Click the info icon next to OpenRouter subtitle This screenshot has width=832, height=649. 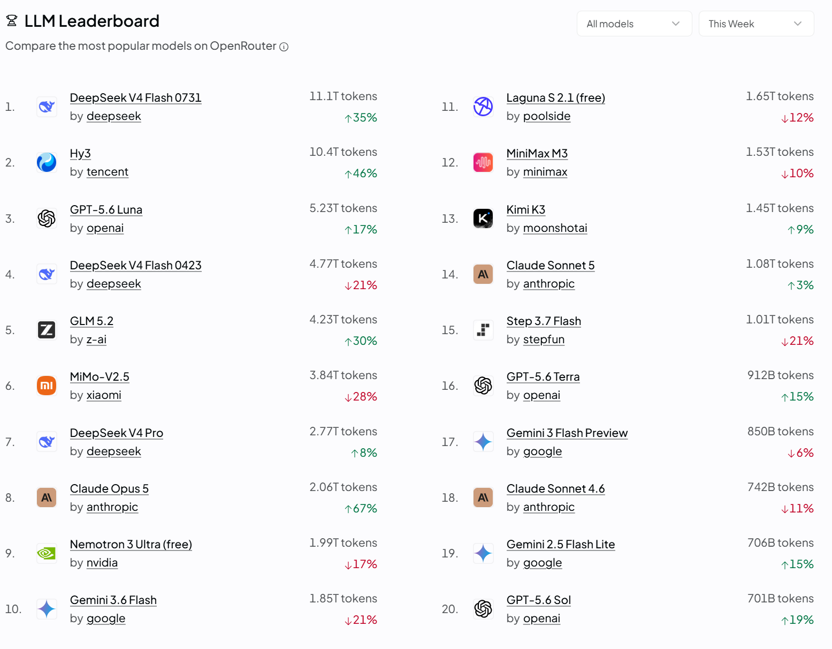pyautogui.click(x=284, y=47)
